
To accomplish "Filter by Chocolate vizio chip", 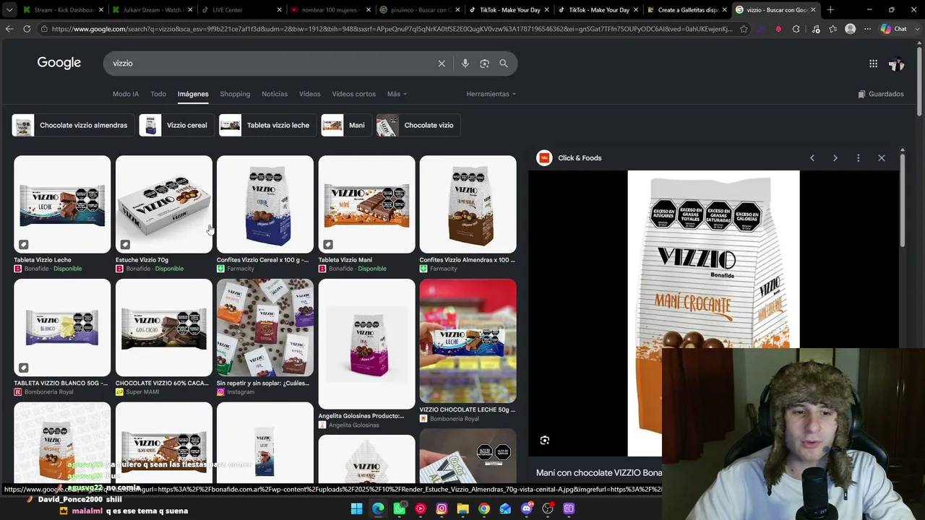I will coord(417,125).
